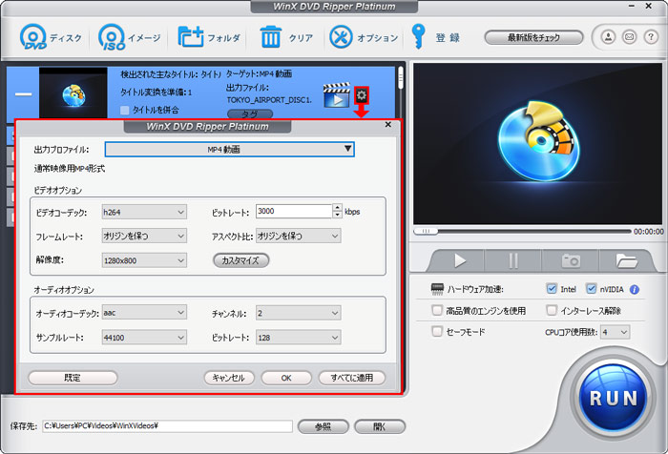Show hardware acceleration info icon
The width and height of the screenshot is (668, 454).
[x=635, y=290]
